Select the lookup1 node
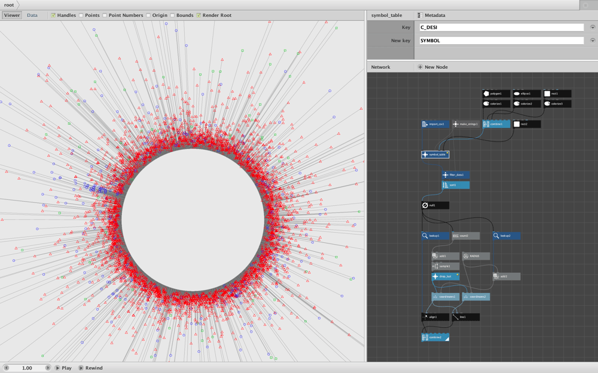The height and width of the screenshot is (373, 598). pos(435,236)
